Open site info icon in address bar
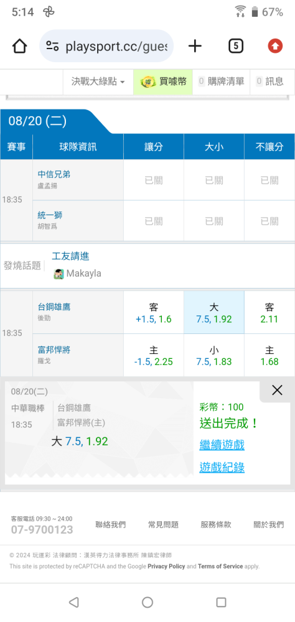295x622 pixels. pyautogui.click(x=52, y=47)
